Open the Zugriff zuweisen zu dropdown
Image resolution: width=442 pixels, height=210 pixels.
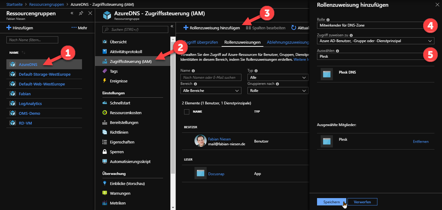tap(376, 41)
